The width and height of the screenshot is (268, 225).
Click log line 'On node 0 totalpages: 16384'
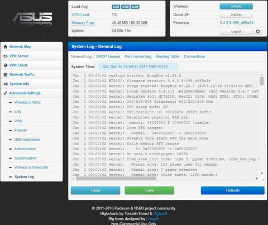click(130, 154)
